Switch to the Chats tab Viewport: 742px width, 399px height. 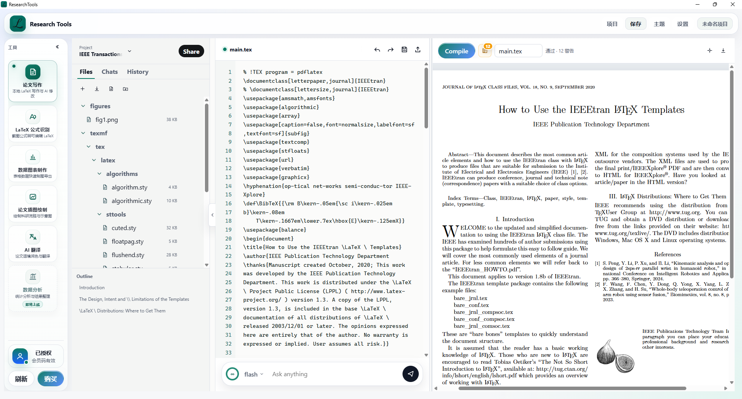click(110, 72)
